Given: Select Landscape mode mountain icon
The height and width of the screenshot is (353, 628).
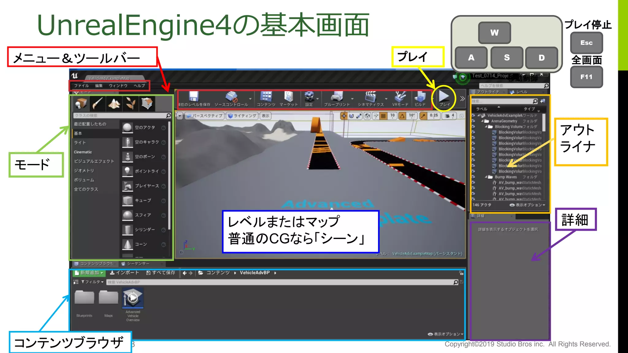Looking at the screenshot, I should pyautogui.click(x=114, y=104).
